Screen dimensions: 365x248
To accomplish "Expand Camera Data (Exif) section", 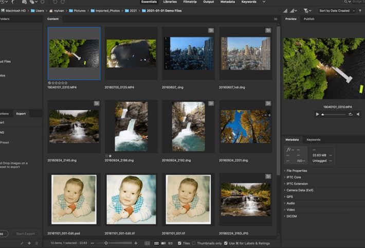I will pyautogui.click(x=300, y=190).
